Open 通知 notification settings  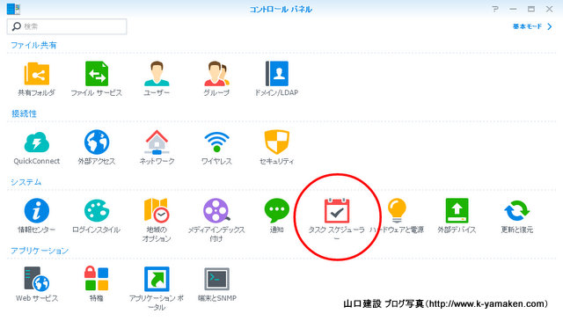click(x=276, y=211)
